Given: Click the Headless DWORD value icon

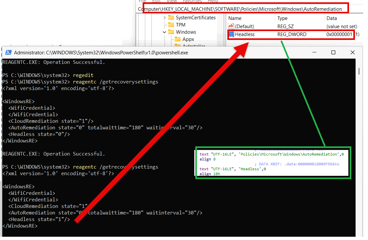Looking at the screenshot, I should click(x=231, y=34).
